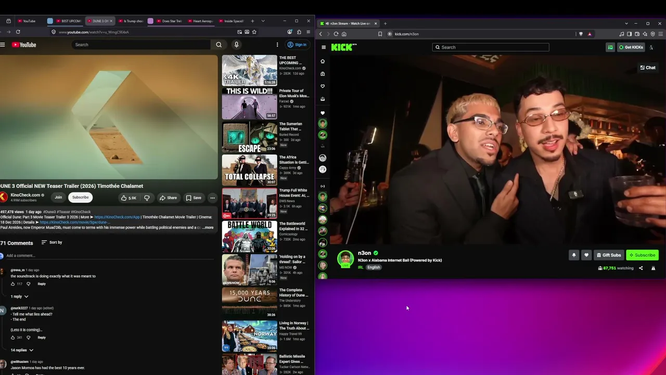666x375 pixels.
Task: Reply to the @treva_m comment
Action: coord(42,284)
